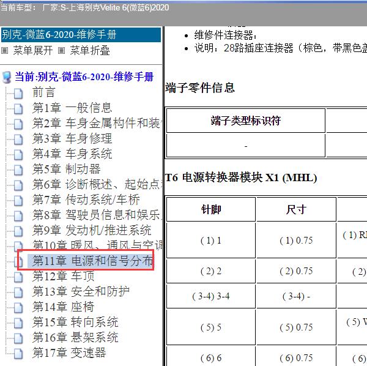
Task: Click the 端子类型标识符 table header
Action: pos(245,121)
